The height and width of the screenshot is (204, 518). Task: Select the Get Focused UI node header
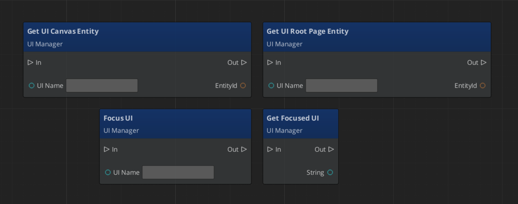click(293, 118)
